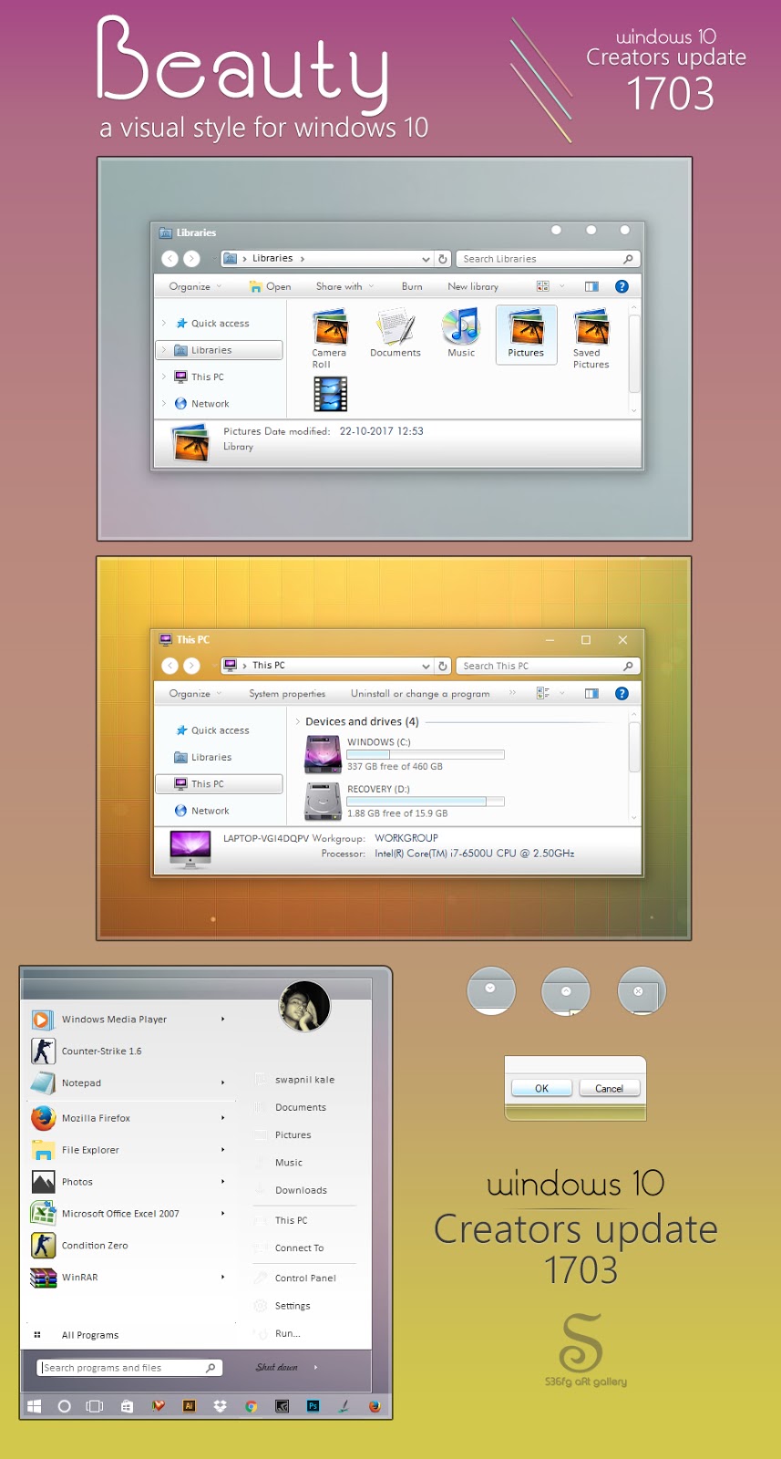
Task: Select WINDOWS (C:) drive icon
Action: point(323,754)
